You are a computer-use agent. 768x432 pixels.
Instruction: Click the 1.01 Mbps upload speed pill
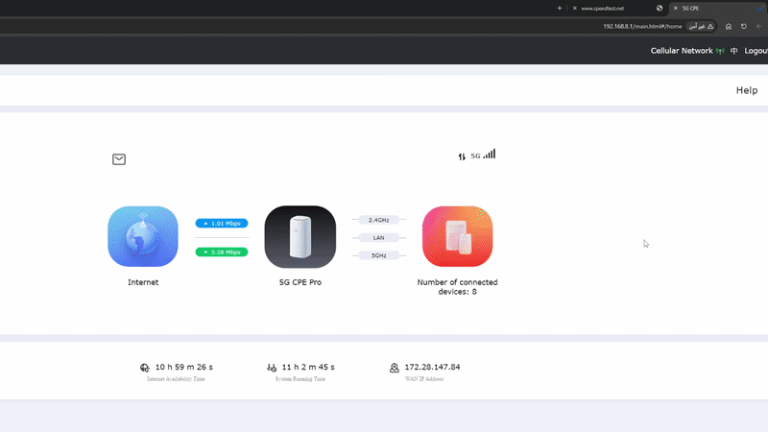pyautogui.click(x=222, y=224)
